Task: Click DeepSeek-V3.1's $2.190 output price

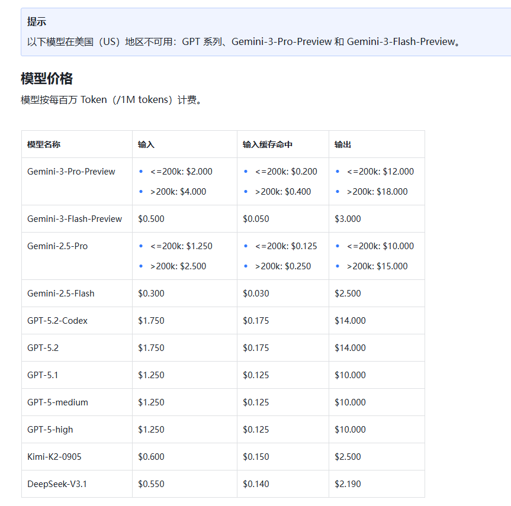Action: [348, 484]
